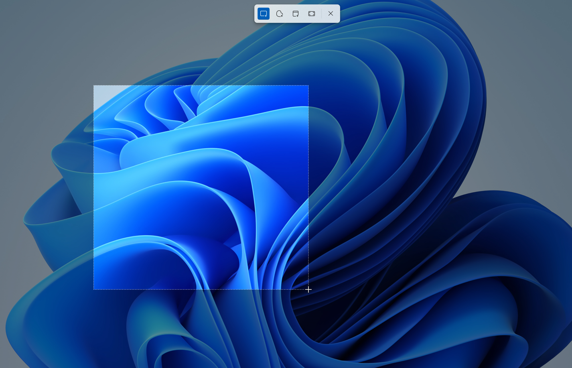
Task: Click the dotted border of the snip area
Action: (201, 85)
